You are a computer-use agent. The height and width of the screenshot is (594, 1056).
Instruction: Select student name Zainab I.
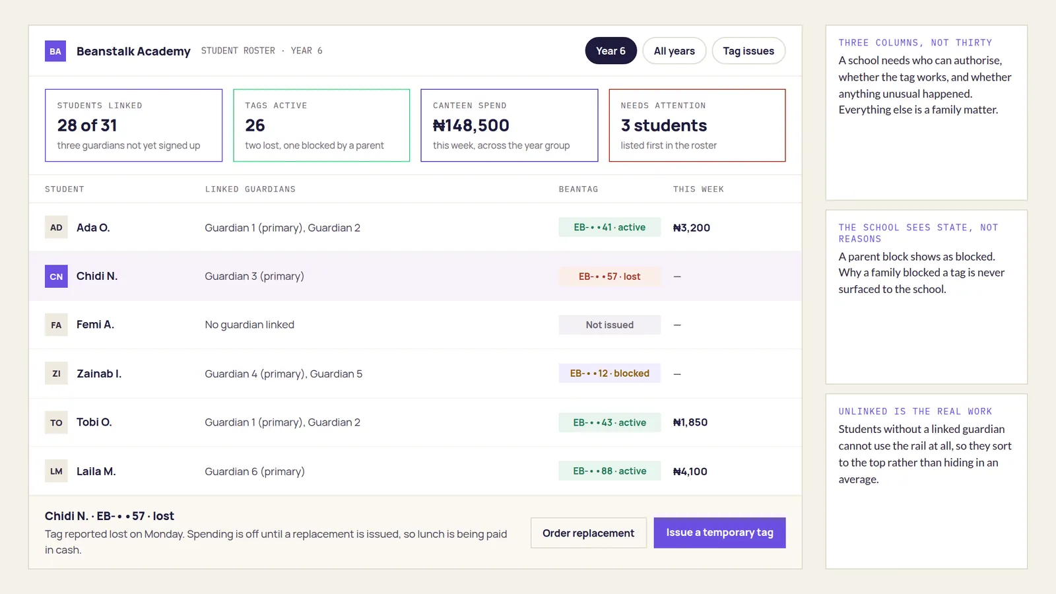point(99,374)
